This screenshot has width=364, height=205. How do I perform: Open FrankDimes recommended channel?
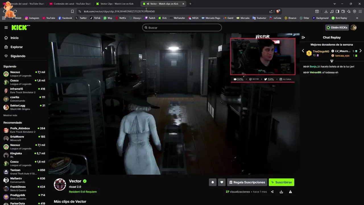pos(24,188)
